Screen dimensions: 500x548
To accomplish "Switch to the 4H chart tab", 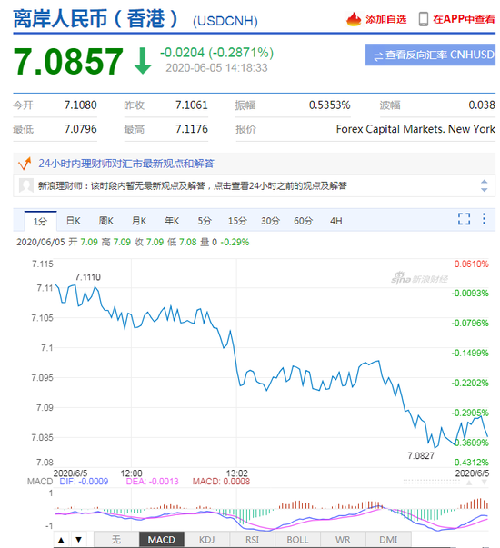I will click(x=336, y=221).
